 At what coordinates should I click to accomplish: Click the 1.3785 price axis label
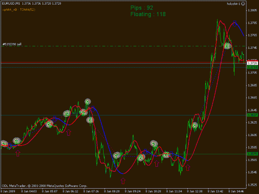[252, 23]
